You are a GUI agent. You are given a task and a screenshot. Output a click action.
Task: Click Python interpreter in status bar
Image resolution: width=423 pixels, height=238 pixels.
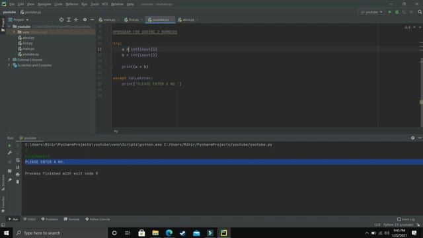pos(398,225)
